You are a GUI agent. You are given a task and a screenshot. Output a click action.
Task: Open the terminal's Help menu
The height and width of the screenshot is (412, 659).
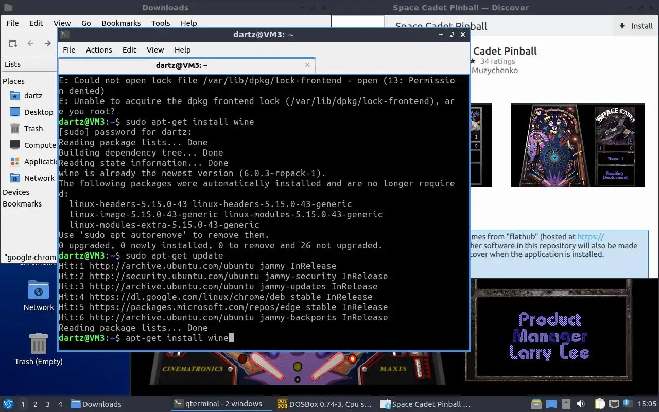182,50
